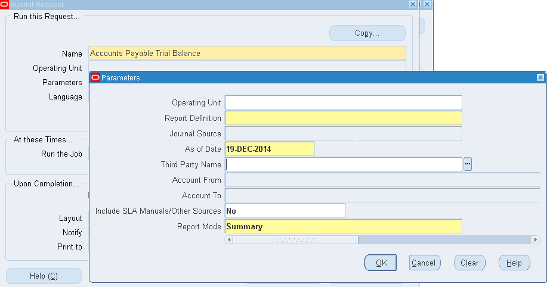
Task: Click the As of Date field
Action: [x=270, y=149]
